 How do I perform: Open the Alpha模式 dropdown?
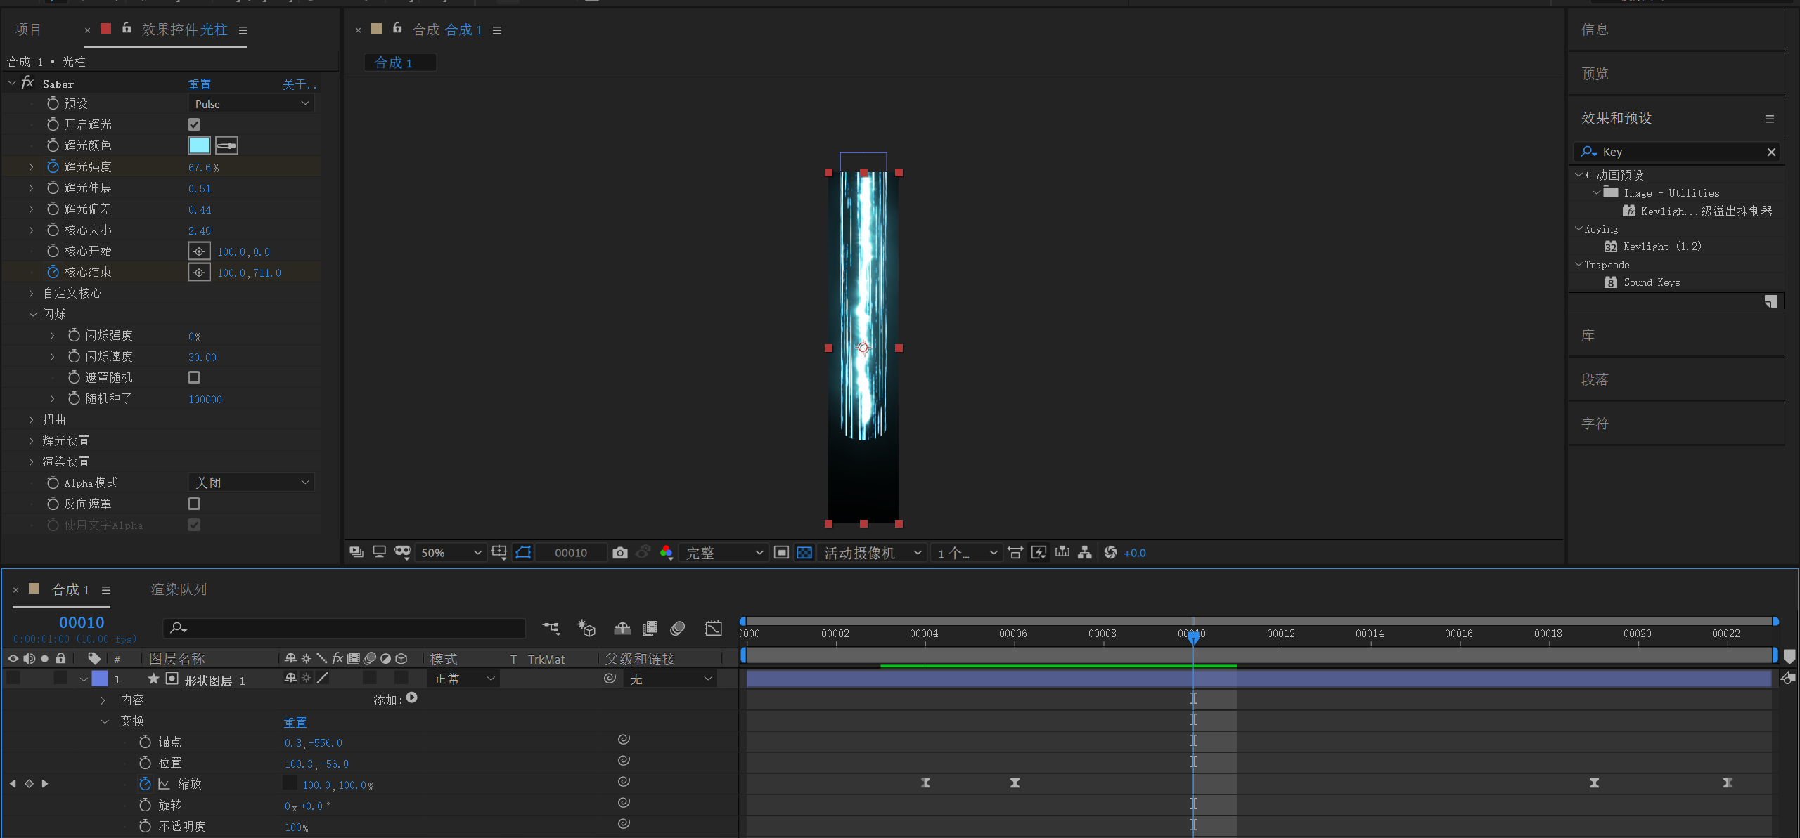click(251, 483)
